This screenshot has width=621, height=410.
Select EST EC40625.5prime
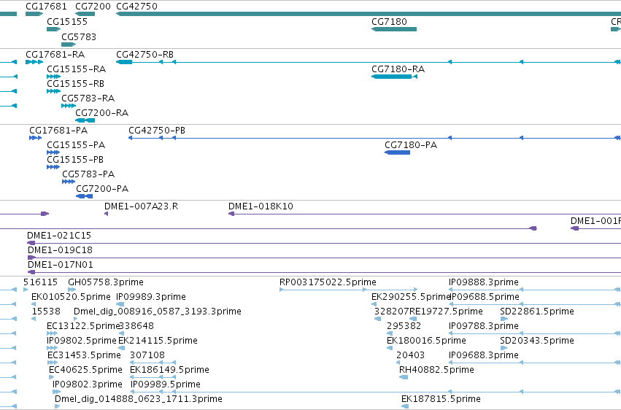tap(52, 378)
